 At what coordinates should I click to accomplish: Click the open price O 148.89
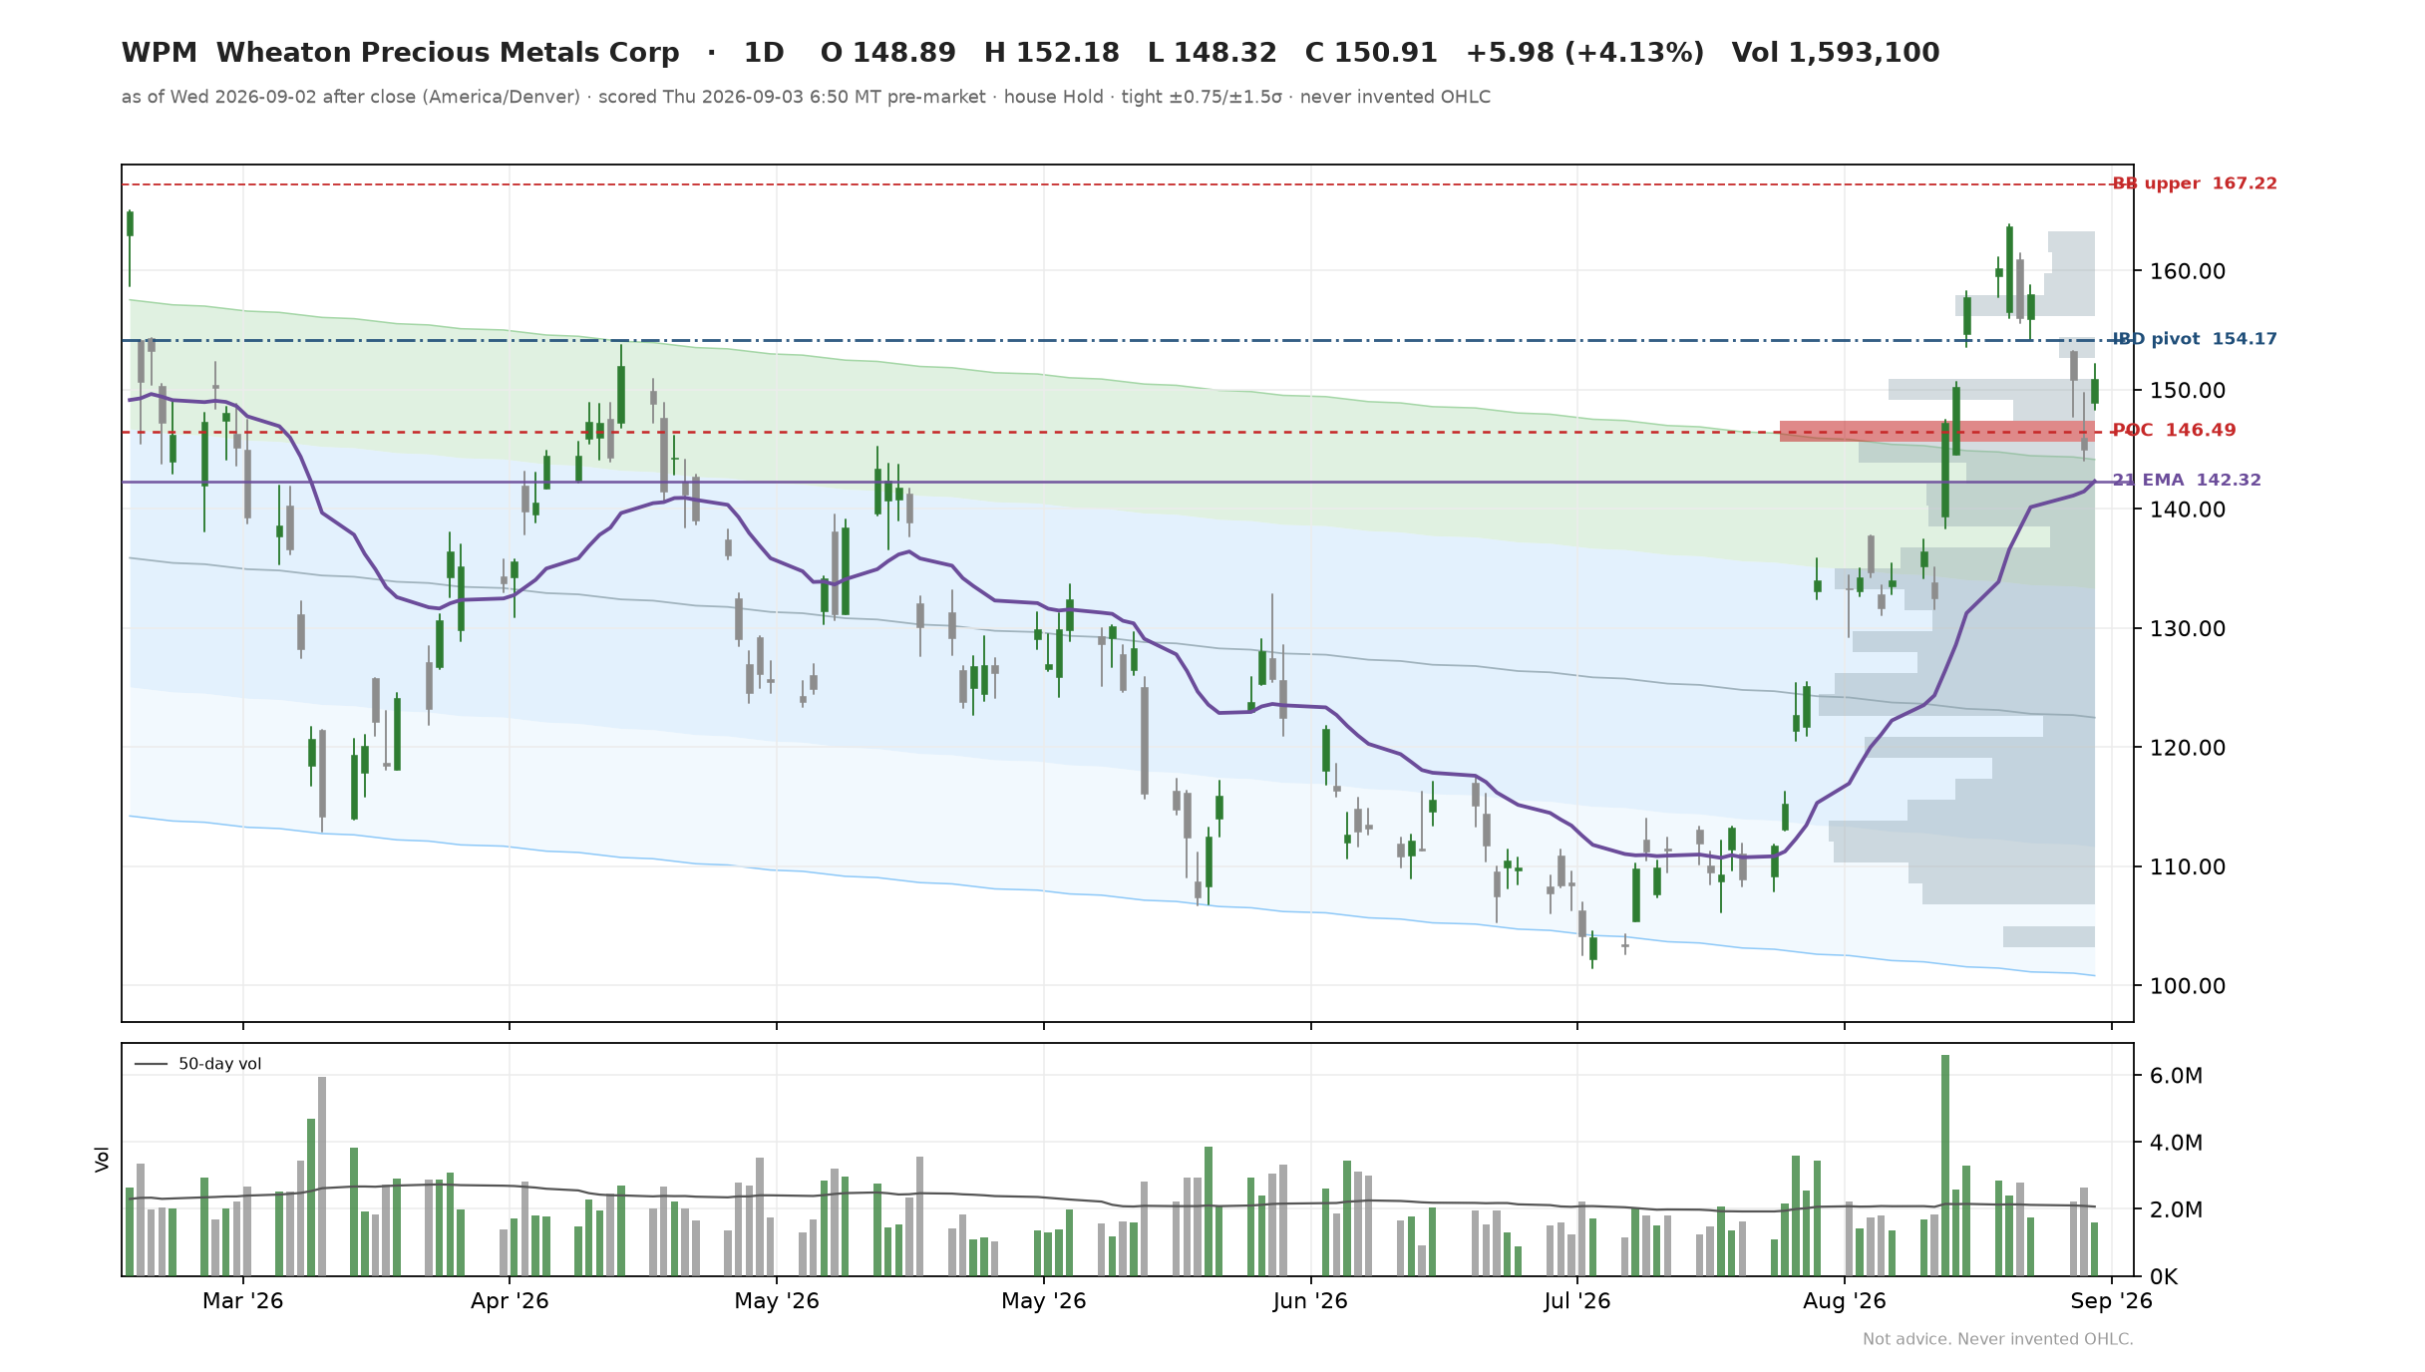[x=887, y=53]
